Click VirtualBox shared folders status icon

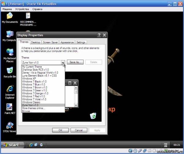(x=149, y=151)
